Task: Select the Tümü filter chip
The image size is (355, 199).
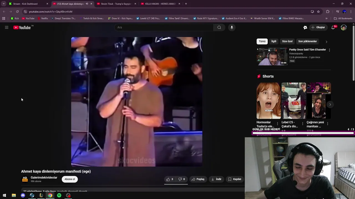Action: click(x=262, y=41)
